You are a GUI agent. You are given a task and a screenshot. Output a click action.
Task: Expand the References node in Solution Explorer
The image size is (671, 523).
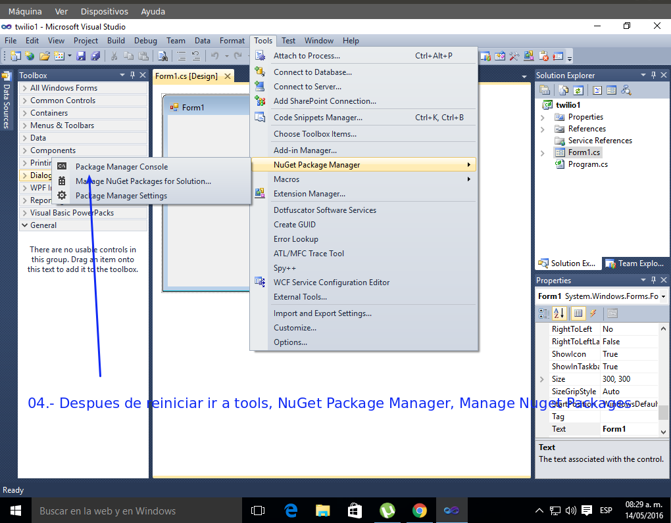point(543,129)
